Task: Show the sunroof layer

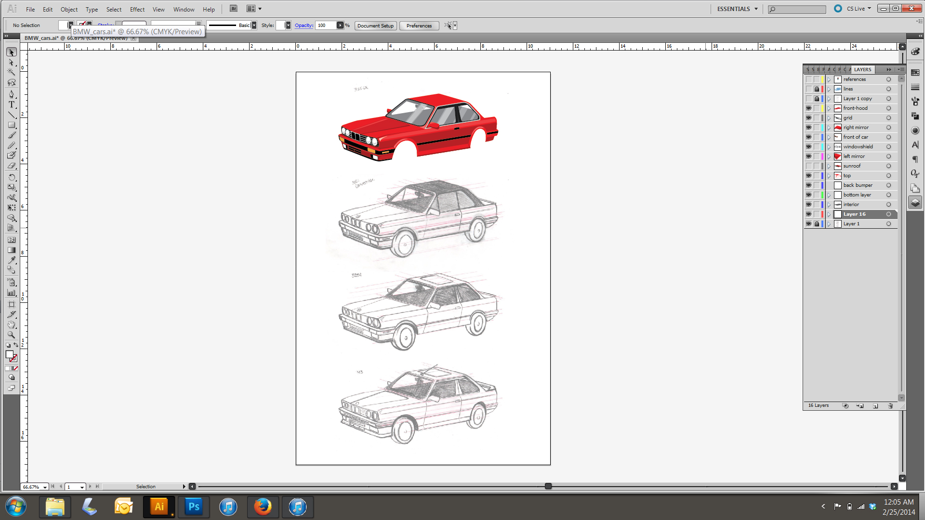Action: (x=808, y=166)
